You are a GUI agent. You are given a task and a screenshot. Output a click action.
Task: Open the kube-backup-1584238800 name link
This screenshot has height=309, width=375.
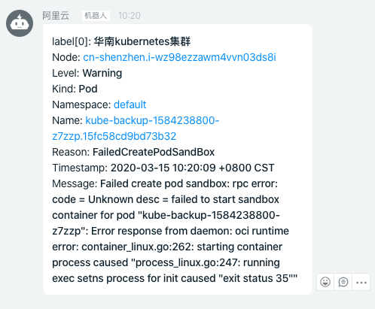click(152, 120)
